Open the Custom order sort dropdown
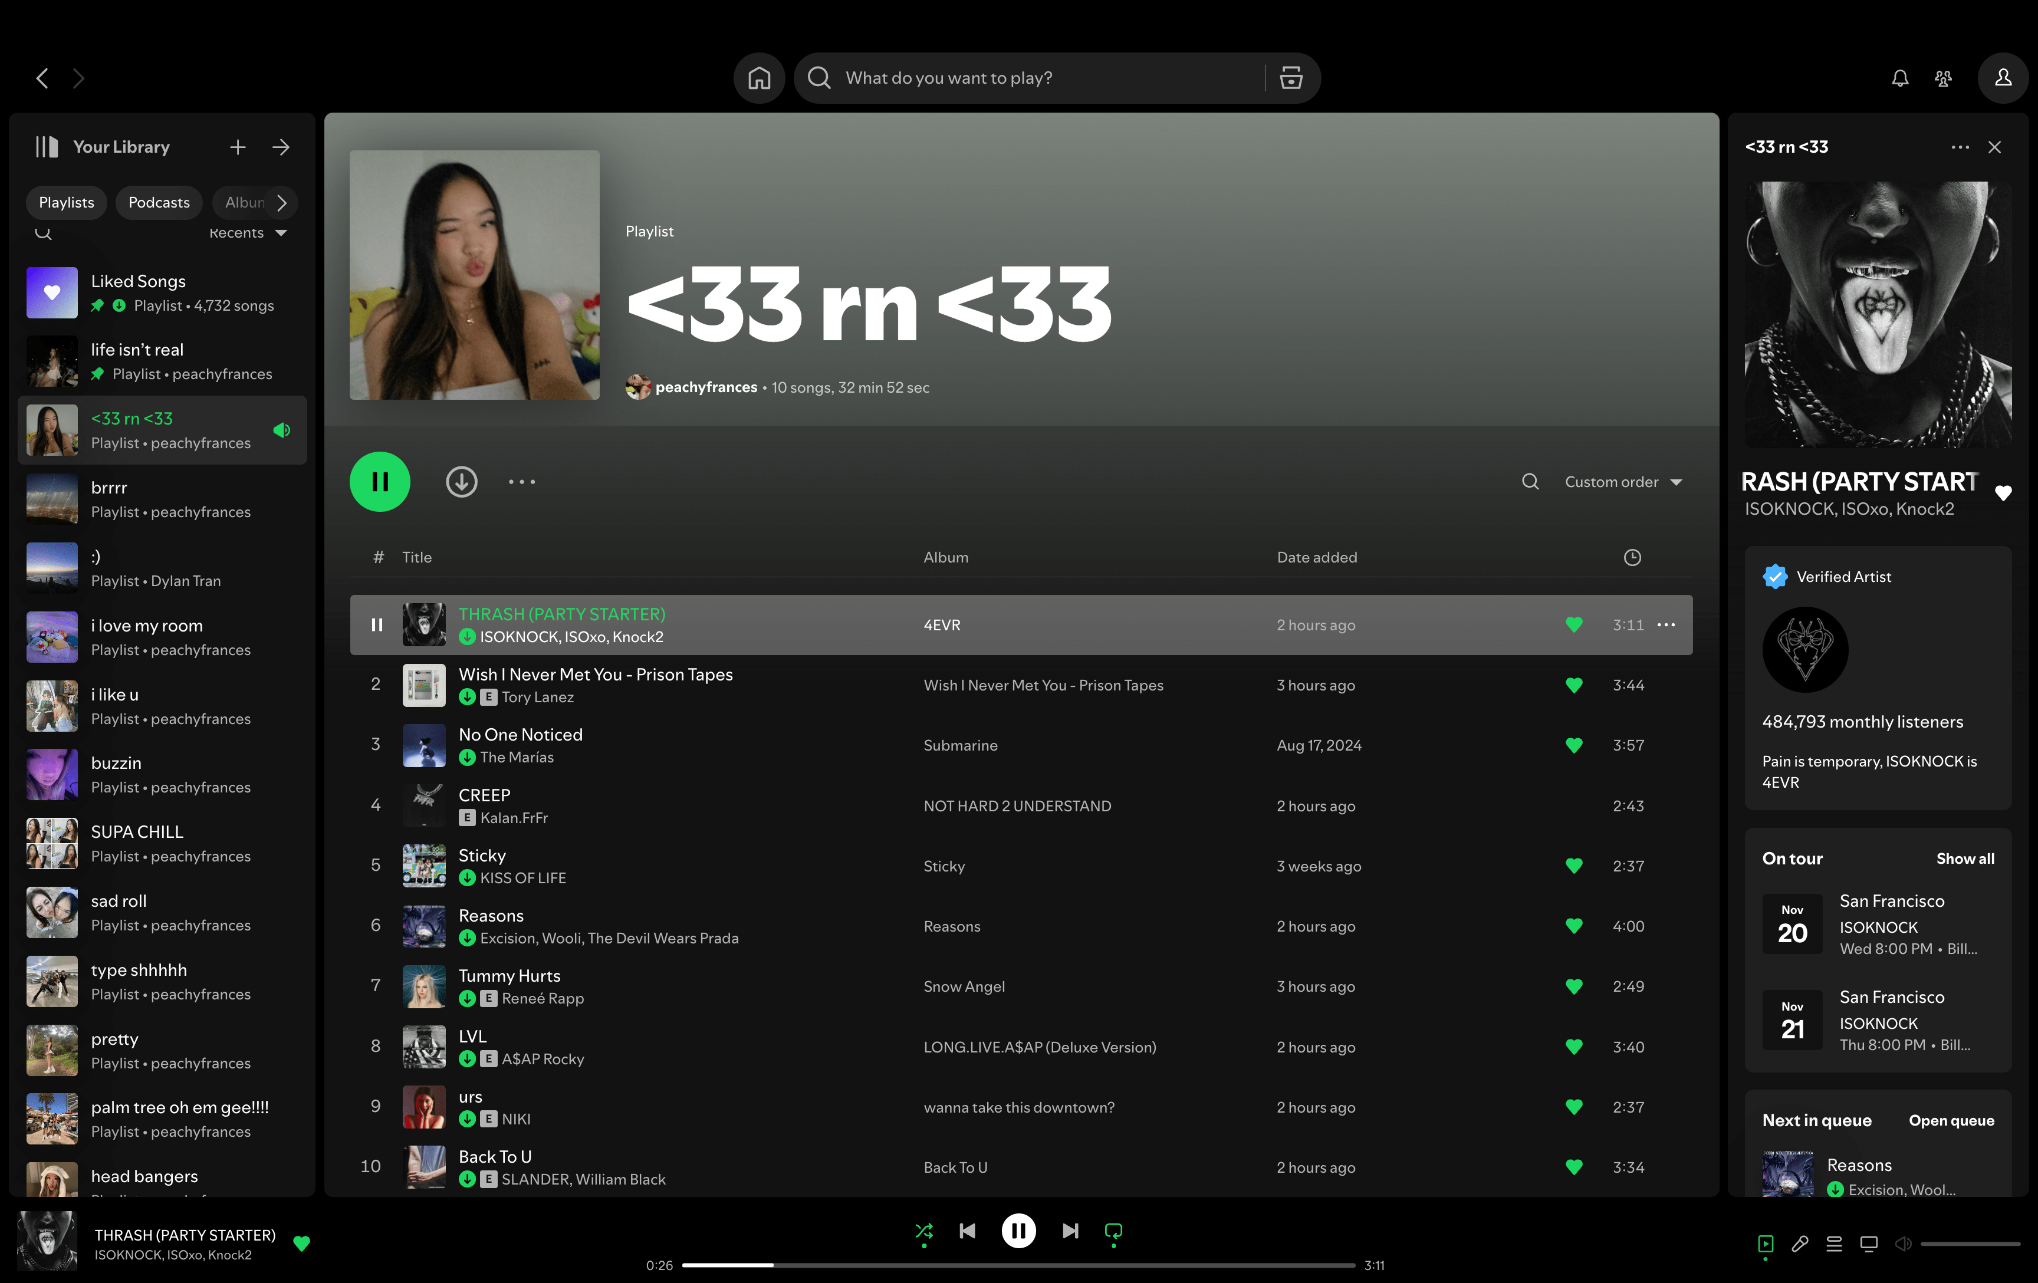Viewport: 2038px width, 1283px height. [x=1623, y=482]
